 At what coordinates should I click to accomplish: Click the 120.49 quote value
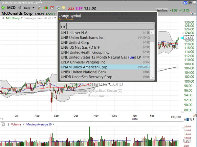pyautogui.click(x=39, y=14)
